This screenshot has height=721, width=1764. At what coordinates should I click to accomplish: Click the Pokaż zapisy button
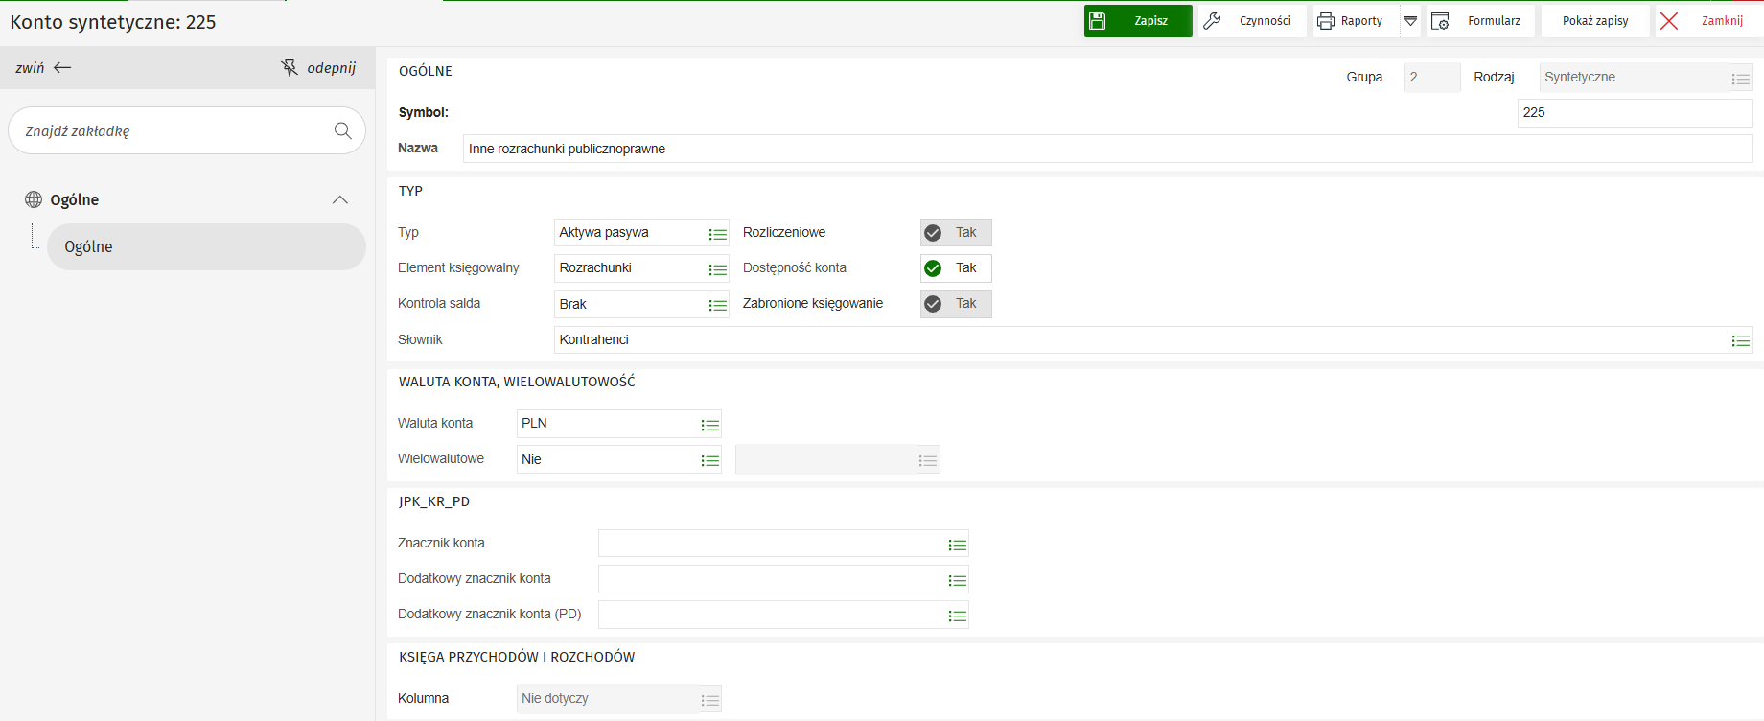[x=1594, y=21]
